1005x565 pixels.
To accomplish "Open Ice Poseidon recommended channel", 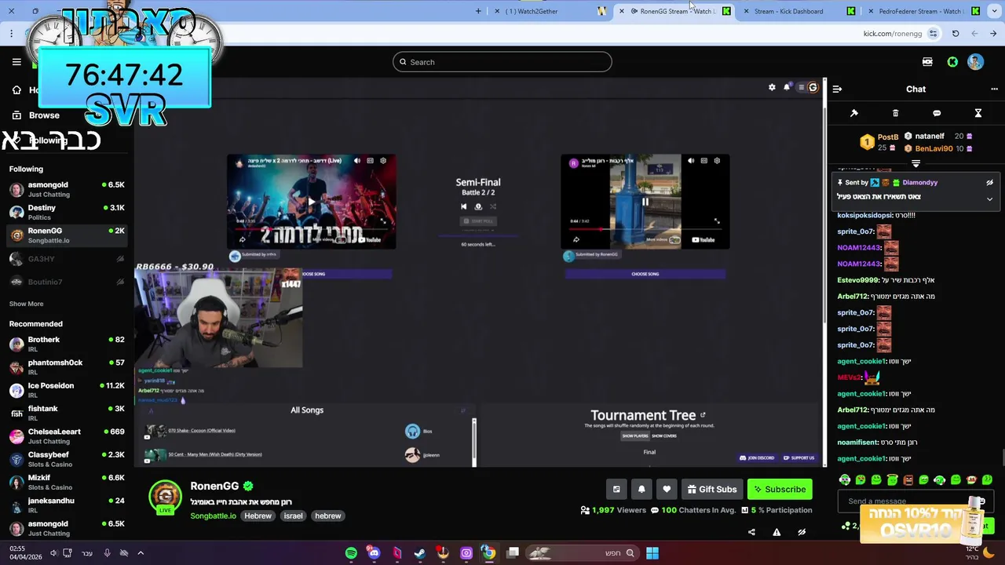I will click(67, 390).
